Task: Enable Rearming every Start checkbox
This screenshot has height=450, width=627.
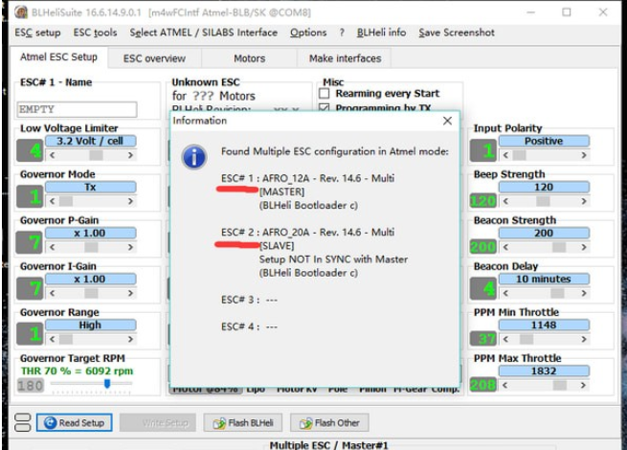Action: [x=325, y=94]
